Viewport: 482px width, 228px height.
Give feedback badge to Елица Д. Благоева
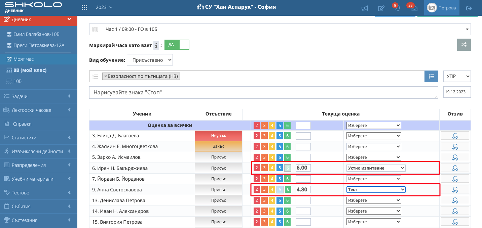pyautogui.click(x=455, y=136)
